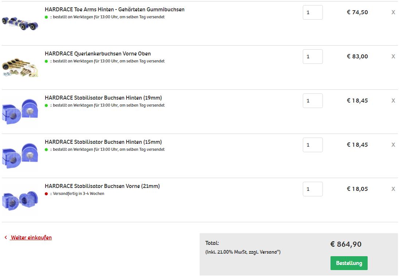
Task: Remove Stabilisator Buchsen Hinten (15mm) from cart
Action: pyautogui.click(x=393, y=145)
